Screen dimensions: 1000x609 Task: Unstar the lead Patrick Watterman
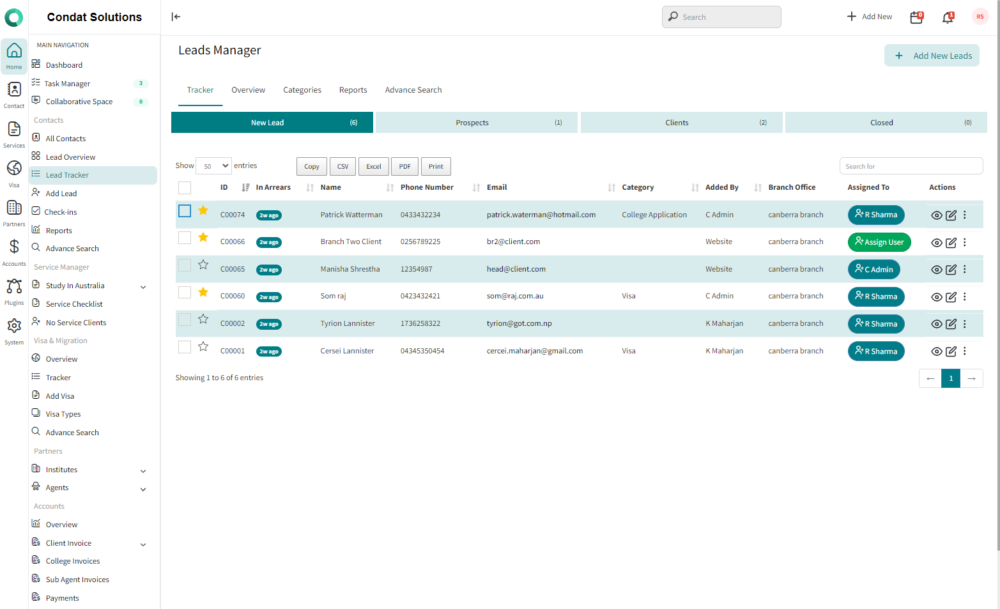click(203, 210)
